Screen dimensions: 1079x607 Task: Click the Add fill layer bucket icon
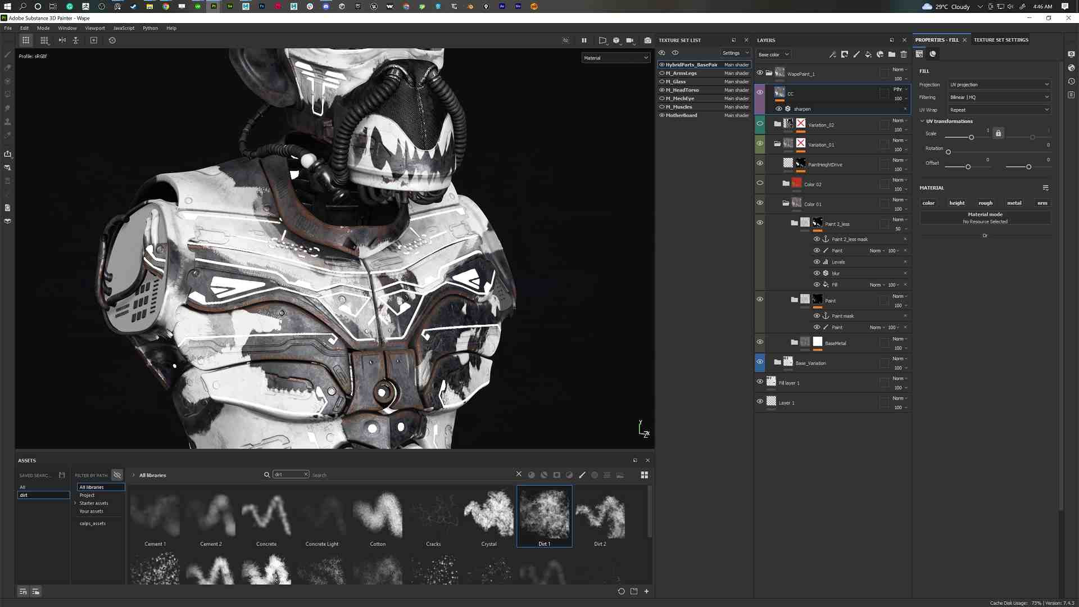click(x=868, y=55)
